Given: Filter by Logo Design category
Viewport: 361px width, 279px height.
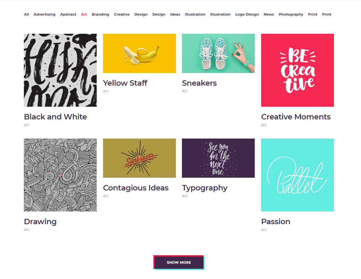Looking at the screenshot, I should [247, 14].
